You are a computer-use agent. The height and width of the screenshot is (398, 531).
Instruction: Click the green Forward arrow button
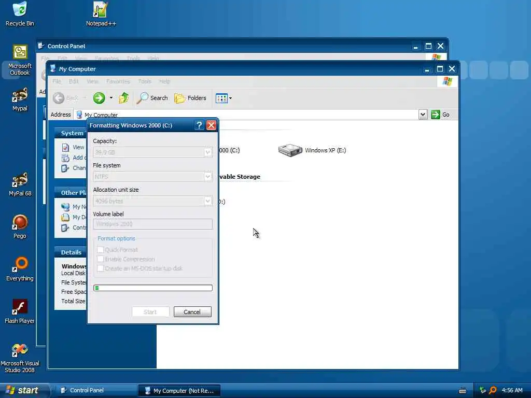point(99,98)
